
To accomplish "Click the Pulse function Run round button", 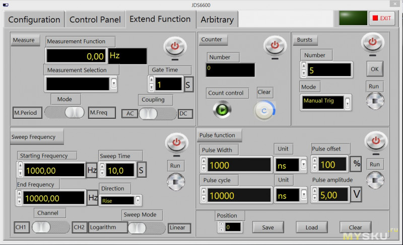I will [x=375, y=180].
